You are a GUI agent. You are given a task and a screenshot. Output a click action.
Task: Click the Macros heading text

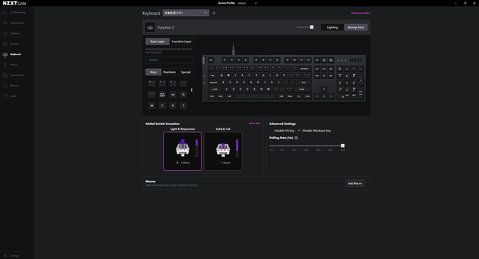tap(150, 181)
